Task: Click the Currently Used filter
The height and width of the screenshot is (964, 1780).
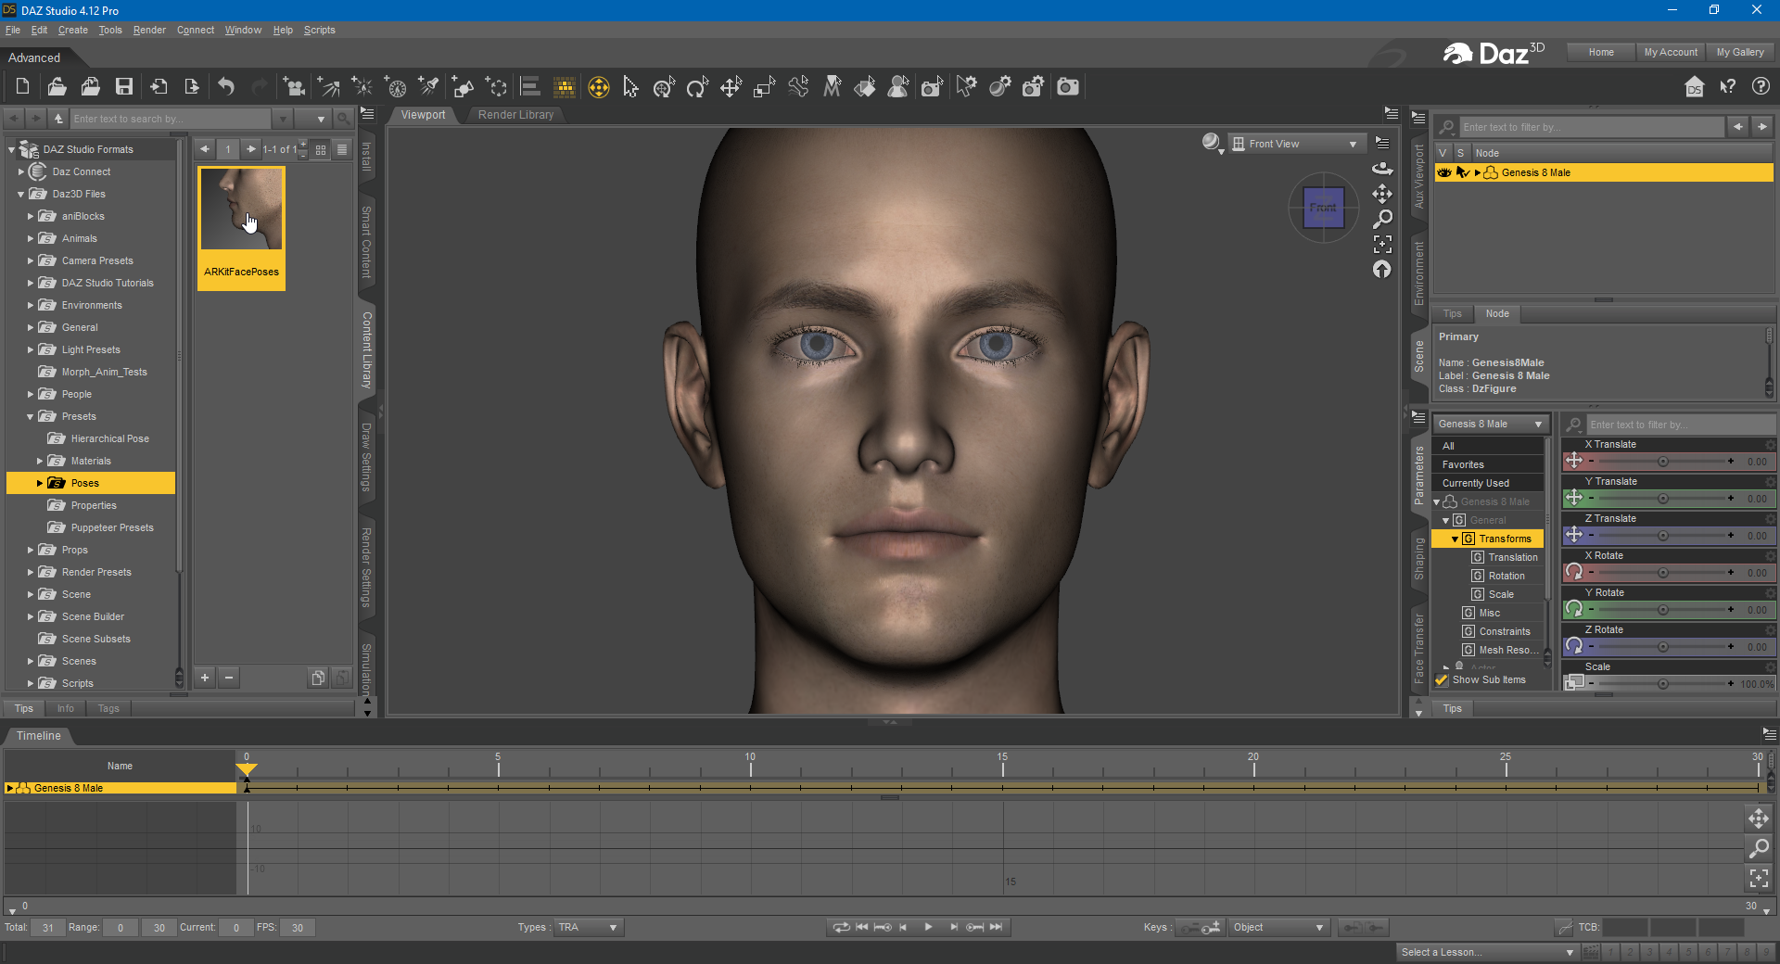Action: (1487, 483)
